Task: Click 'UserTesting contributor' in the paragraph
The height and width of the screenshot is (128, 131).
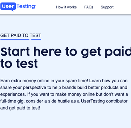Action: tap(104, 101)
